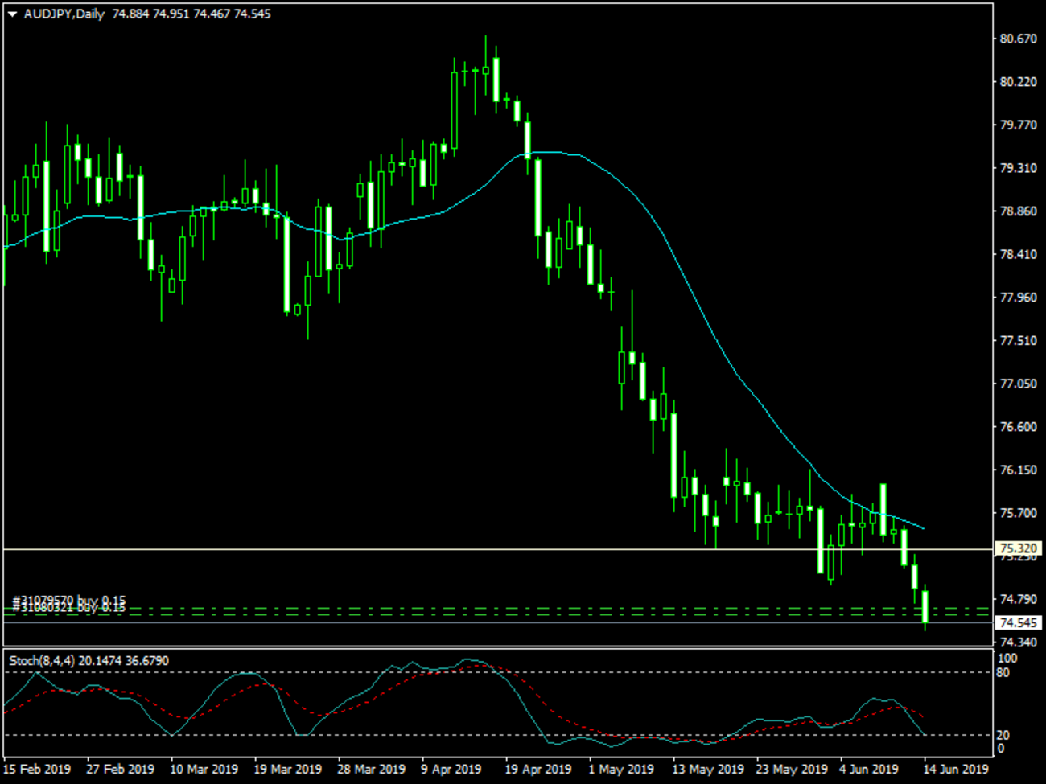Click the 78.410 price axis label
Screen dimensions: 1046x784
1018,254
